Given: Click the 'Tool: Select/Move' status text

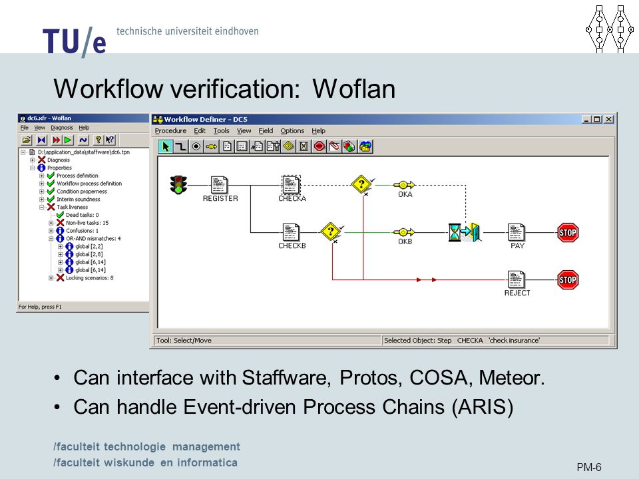Looking at the screenshot, I should point(184,340).
